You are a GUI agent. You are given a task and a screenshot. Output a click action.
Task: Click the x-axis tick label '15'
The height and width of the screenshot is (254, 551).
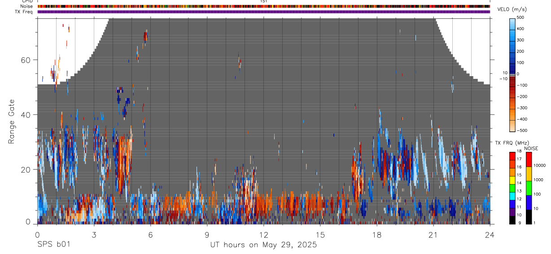[320, 235]
